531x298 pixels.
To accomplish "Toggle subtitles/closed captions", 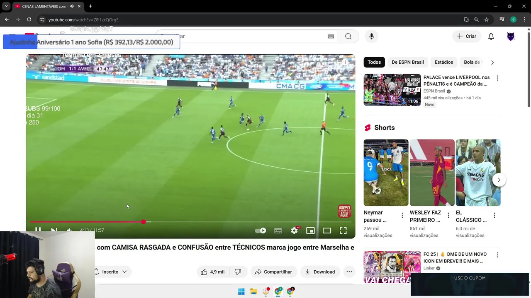I will [x=278, y=231].
